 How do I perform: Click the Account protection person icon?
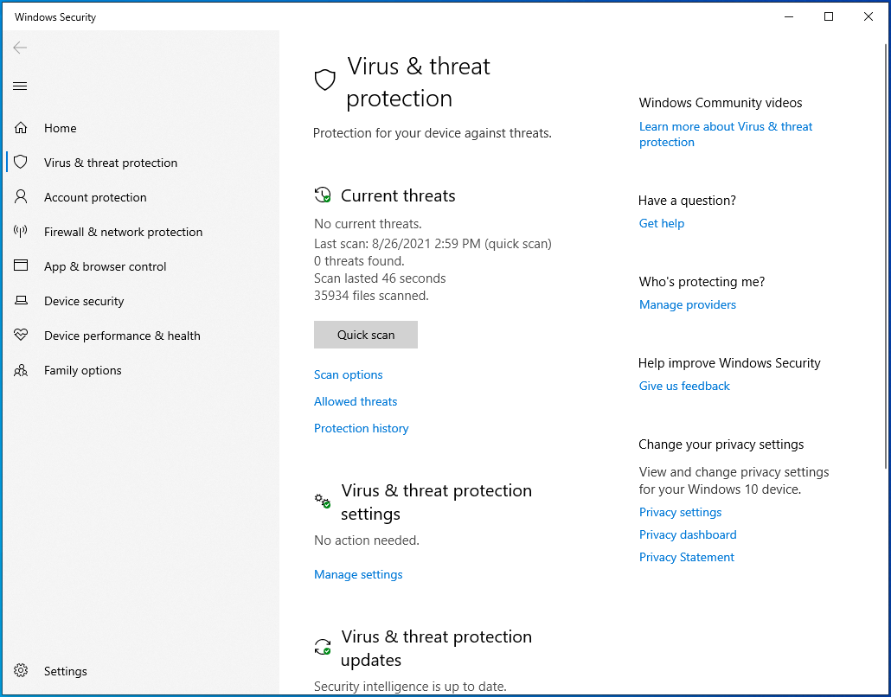click(21, 197)
